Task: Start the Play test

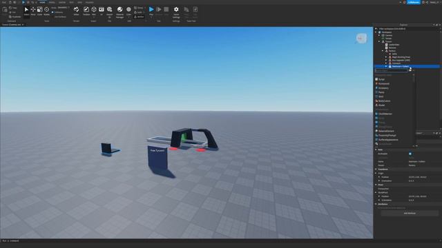Action: coord(151,11)
